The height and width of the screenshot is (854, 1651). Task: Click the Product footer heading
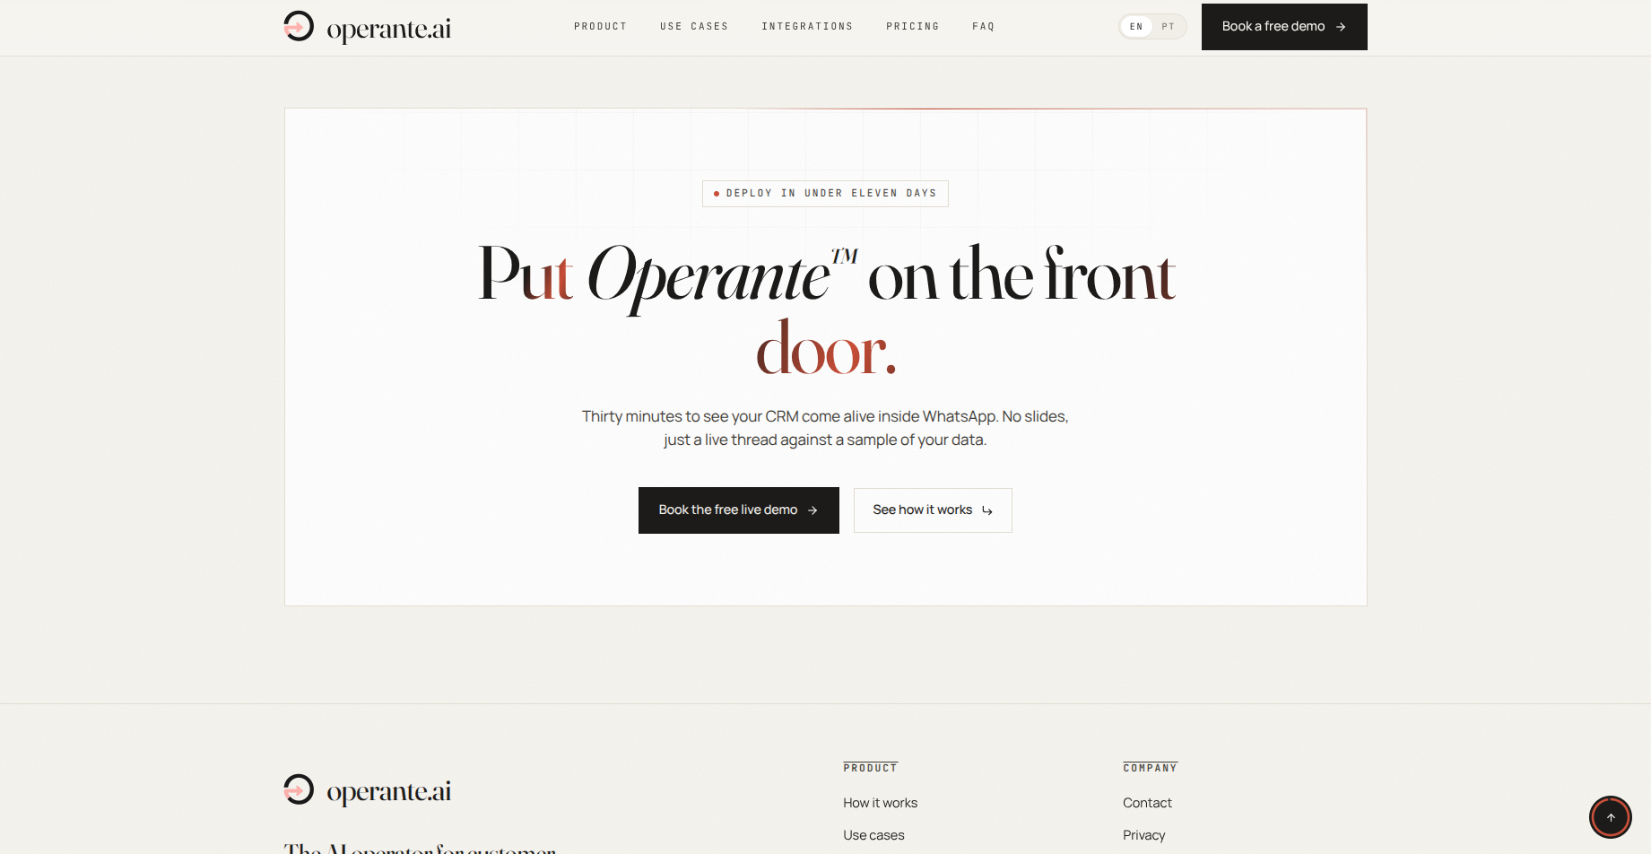click(870, 768)
